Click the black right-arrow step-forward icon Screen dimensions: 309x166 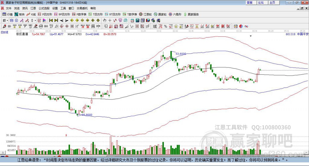point(67,20)
